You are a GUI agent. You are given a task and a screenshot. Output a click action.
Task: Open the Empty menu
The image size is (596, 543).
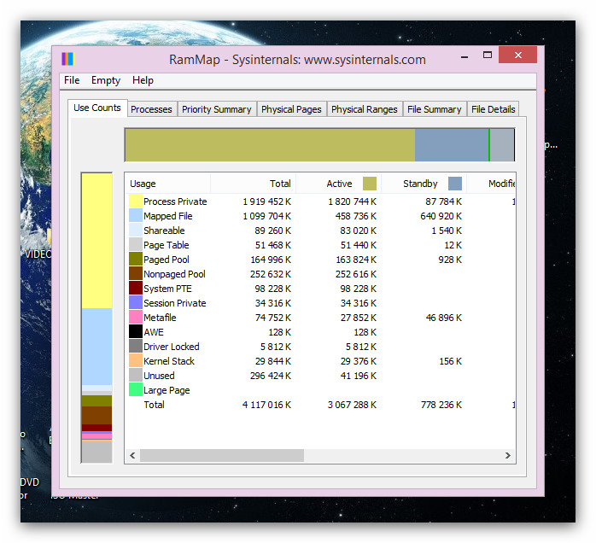106,80
